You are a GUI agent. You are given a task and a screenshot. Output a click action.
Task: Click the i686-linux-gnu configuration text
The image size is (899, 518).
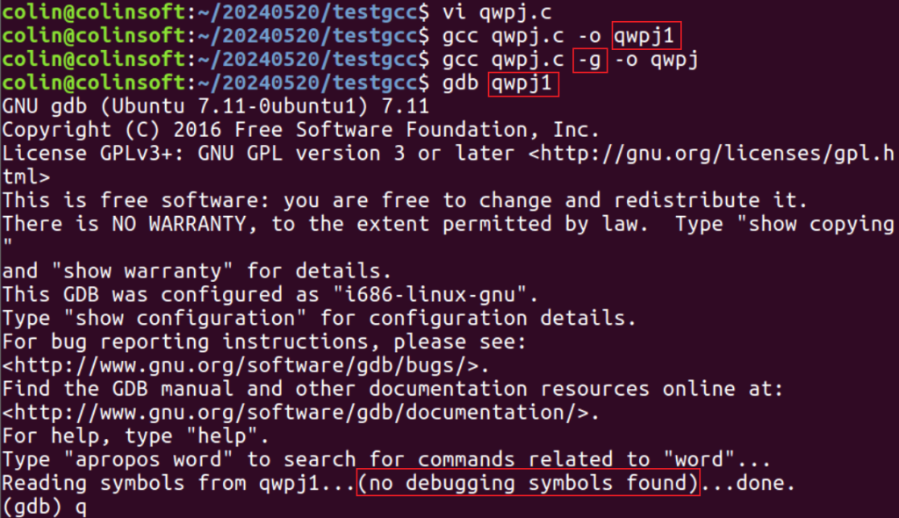point(430,294)
